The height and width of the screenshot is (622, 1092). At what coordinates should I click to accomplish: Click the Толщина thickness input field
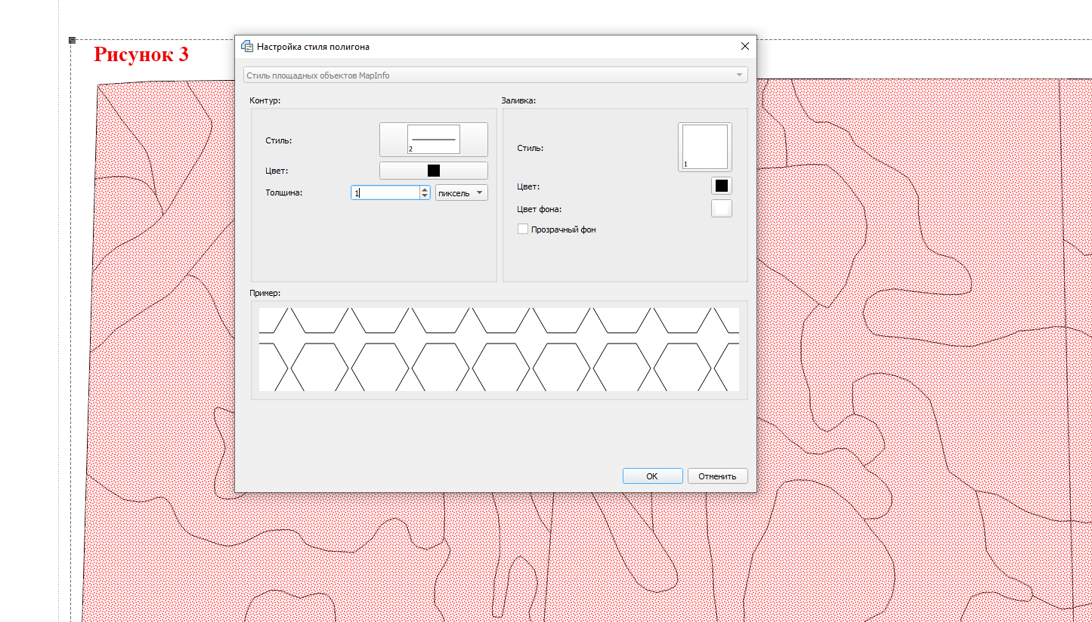(x=385, y=193)
